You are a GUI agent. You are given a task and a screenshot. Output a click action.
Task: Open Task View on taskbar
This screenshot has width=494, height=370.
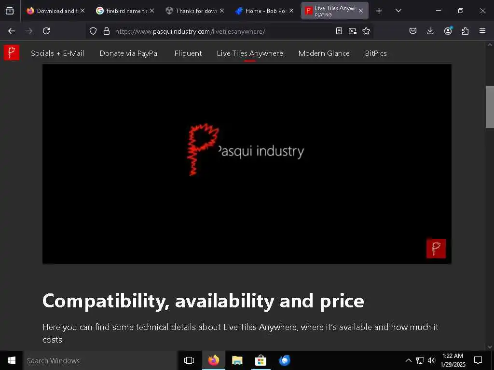pos(189,360)
